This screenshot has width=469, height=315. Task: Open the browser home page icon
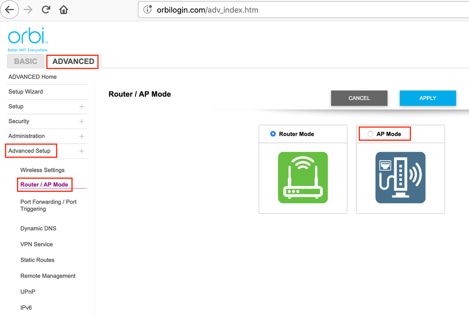point(63,9)
